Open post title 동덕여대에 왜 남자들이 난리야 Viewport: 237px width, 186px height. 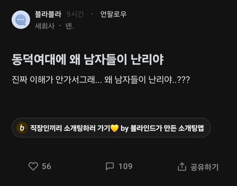(x=87, y=60)
